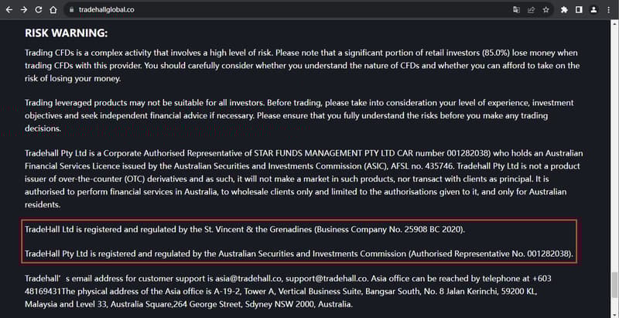The width and height of the screenshot is (619, 318).
Task: Bookmark this page with the star
Action: (545, 10)
